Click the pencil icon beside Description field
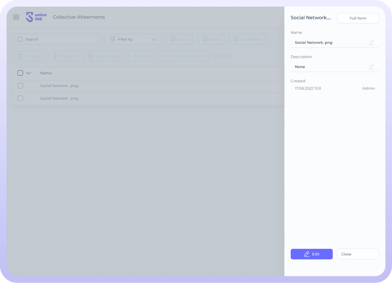Viewport: 392px width, 283px height. (x=372, y=67)
